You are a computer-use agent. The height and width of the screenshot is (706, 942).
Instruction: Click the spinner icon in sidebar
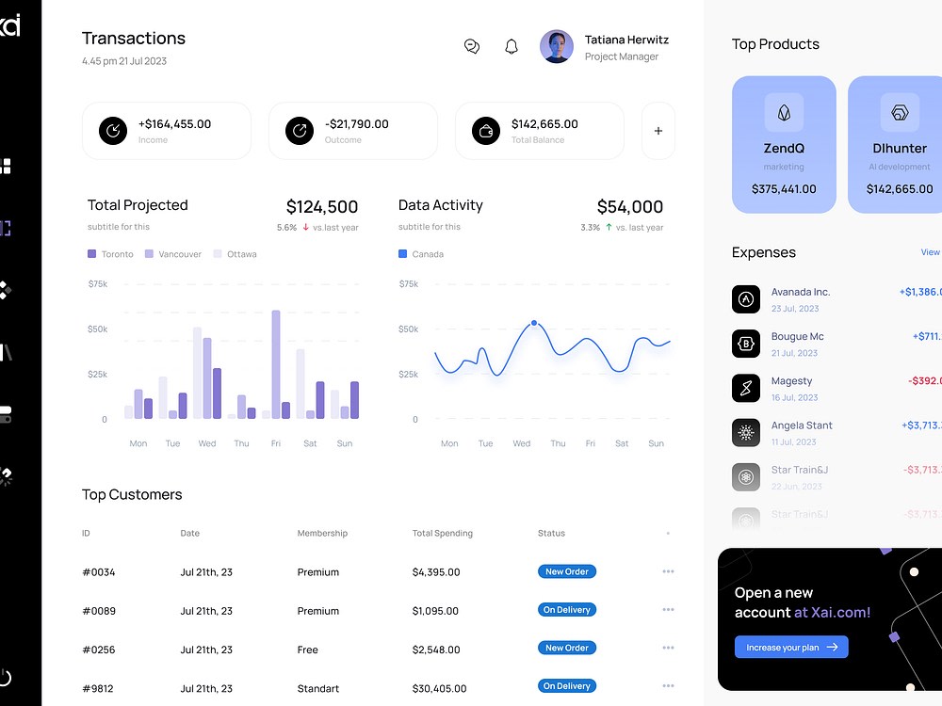tap(6, 476)
